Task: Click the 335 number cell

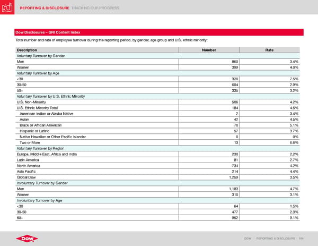Action: pyautogui.click(x=209, y=91)
